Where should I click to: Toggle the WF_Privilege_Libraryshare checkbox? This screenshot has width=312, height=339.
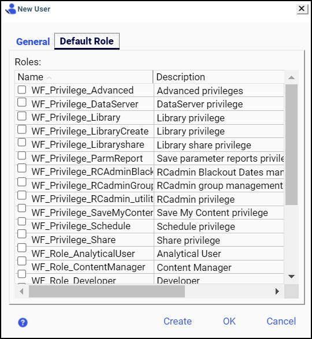(x=22, y=142)
